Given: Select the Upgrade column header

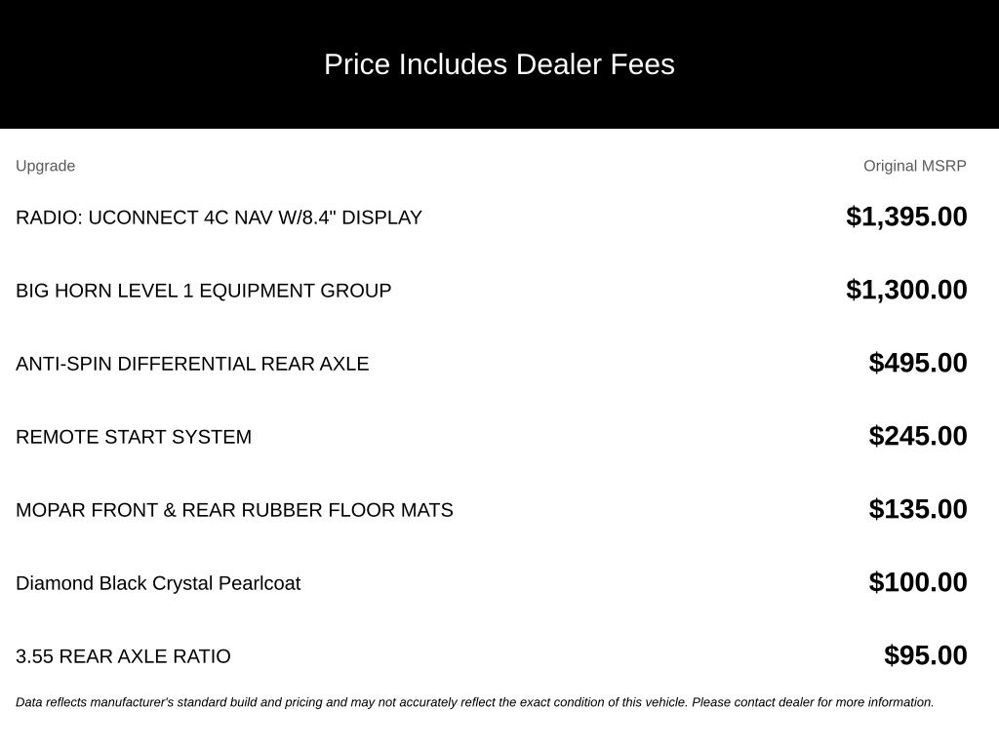Looking at the screenshot, I should [x=45, y=166].
